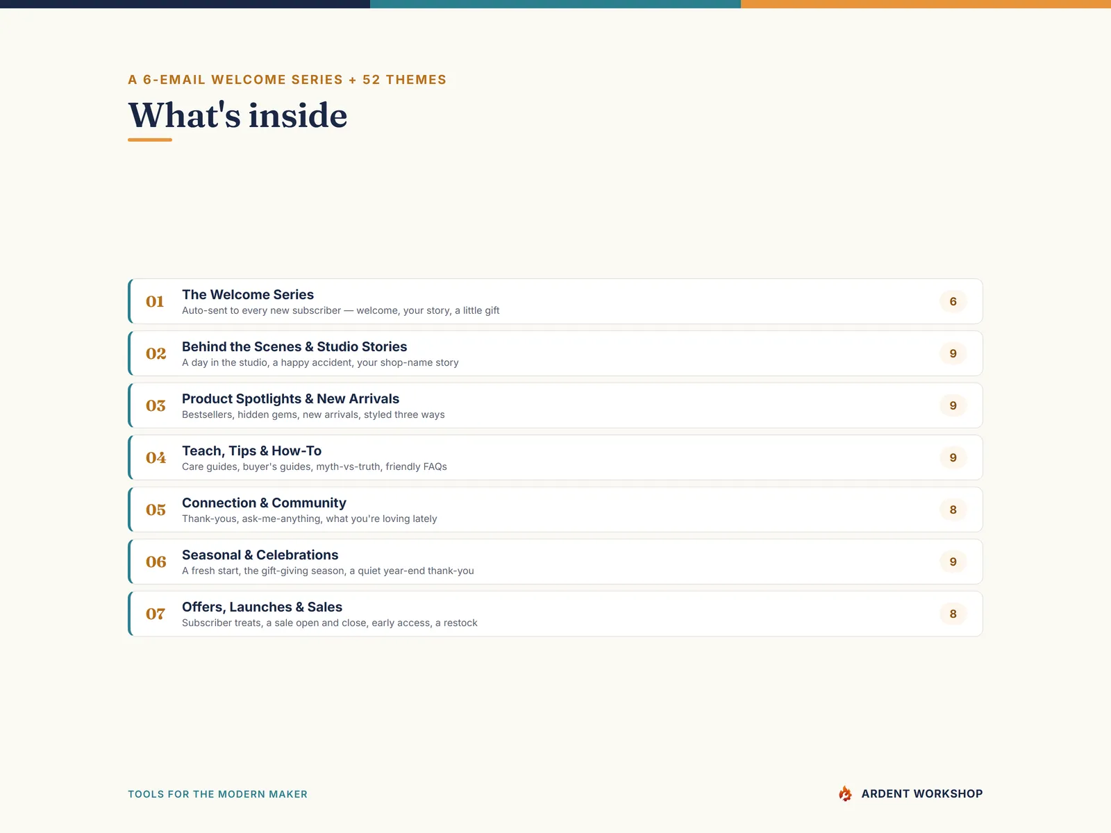Click section number 02
Image resolution: width=1111 pixels, height=833 pixels.
pos(156,353)
